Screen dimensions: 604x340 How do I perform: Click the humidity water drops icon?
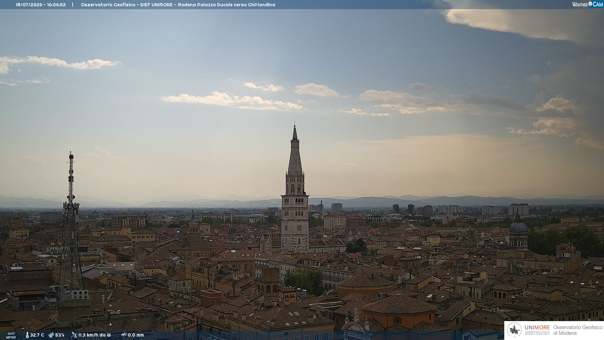(51, 335)
